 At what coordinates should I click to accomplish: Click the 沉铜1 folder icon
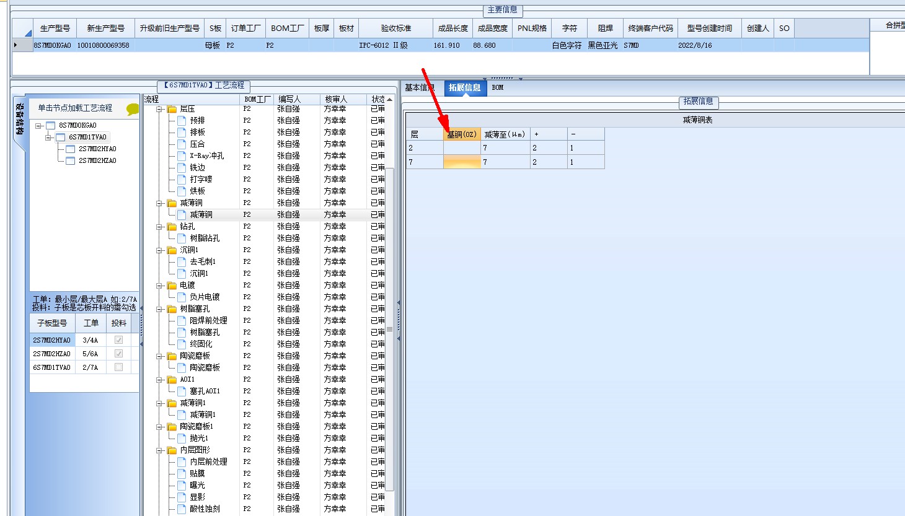(172, 250)
